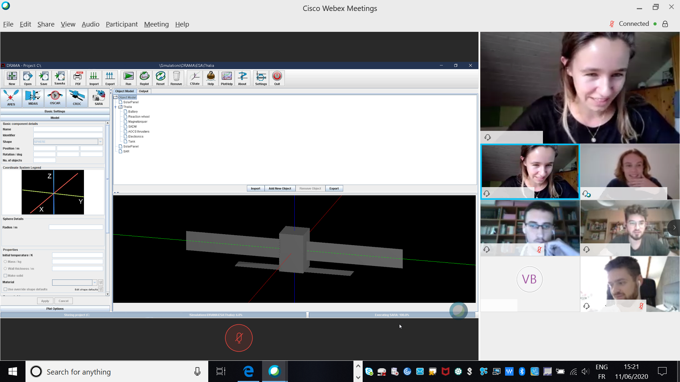Viewport: 680px width, 382px height.
Task: Click the Apply button
Action: pyautogui.click(x=45, y=301)
